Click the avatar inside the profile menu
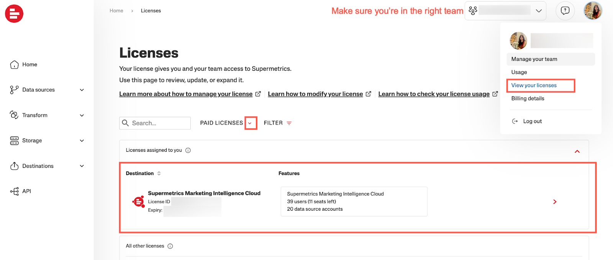This screenshot has width=613, height=260. (x=518, y=41)
